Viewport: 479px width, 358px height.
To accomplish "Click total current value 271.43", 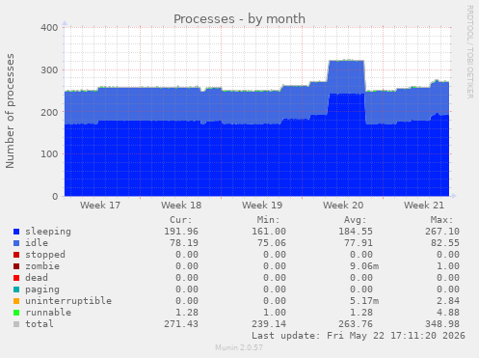I will pyautogui.click(x=181, y=324).
